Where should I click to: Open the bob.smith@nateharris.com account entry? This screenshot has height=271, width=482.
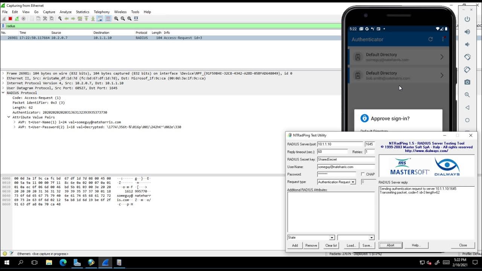click(398, 75)
